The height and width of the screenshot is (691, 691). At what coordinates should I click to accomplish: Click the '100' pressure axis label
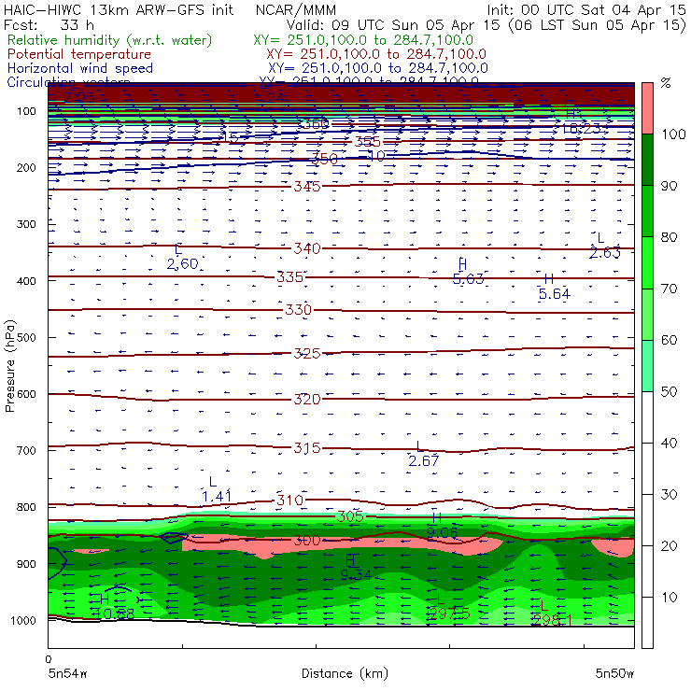tap(26, 111)
